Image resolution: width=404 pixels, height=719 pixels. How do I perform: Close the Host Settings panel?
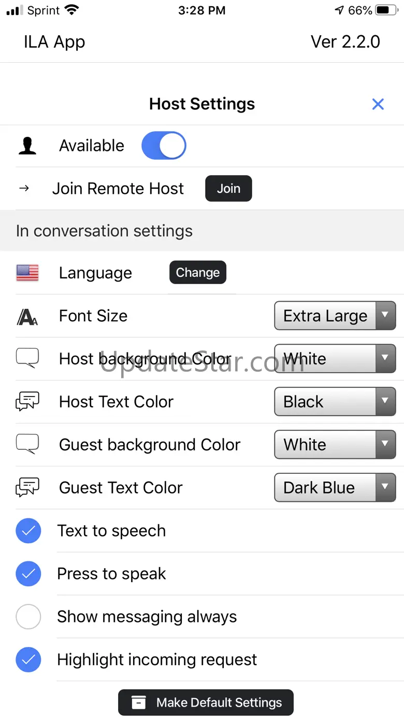378,104
